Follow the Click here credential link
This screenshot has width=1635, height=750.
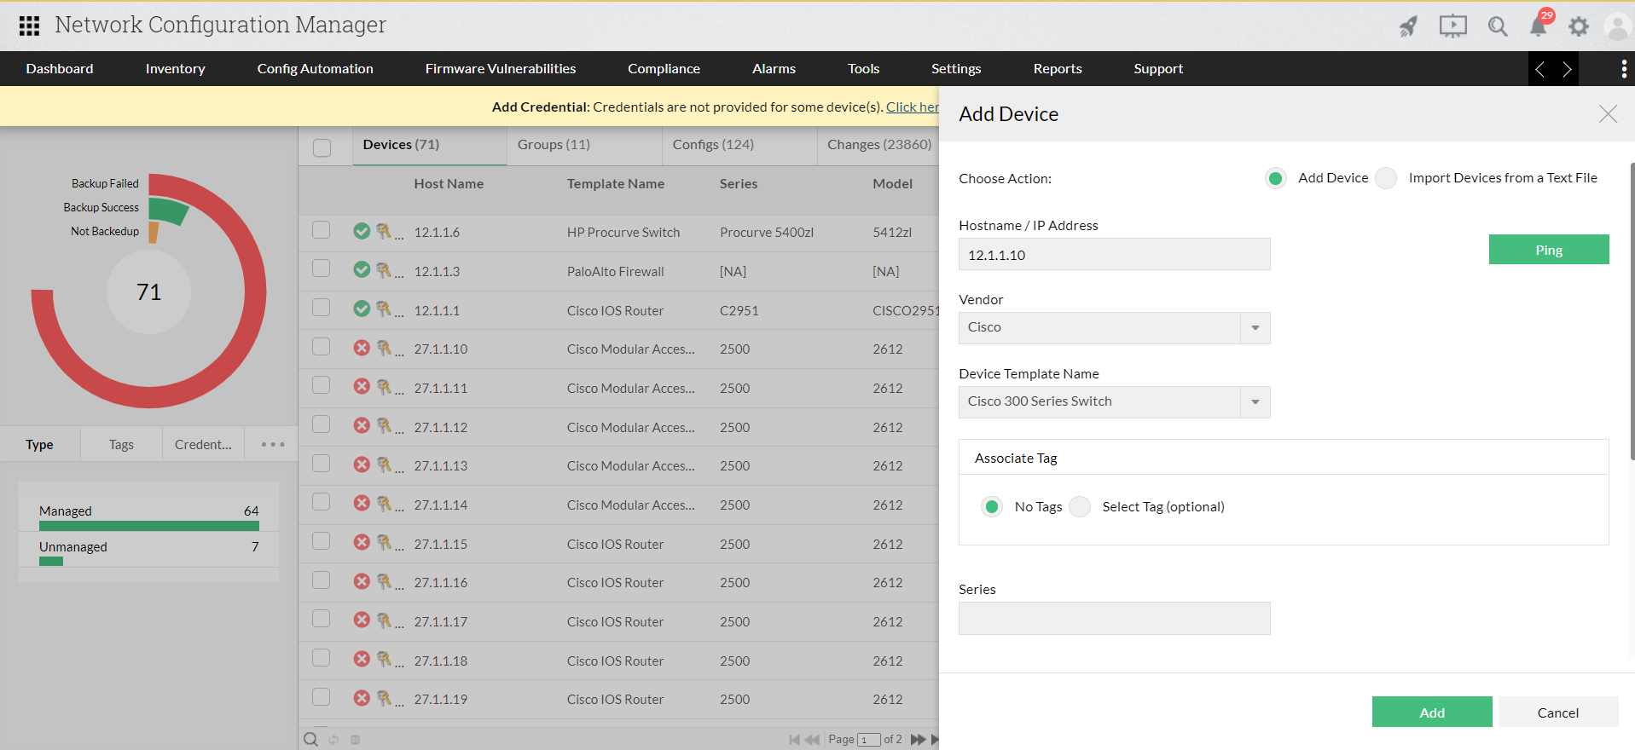tap(913, 107)
